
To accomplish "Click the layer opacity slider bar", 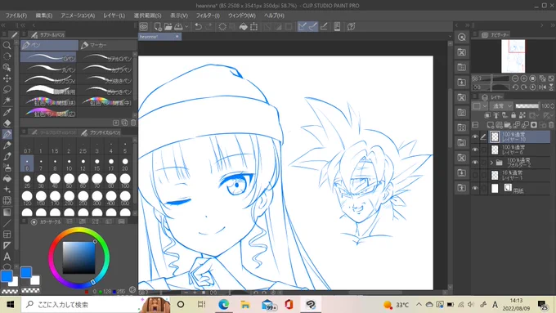I will point(527,106).
